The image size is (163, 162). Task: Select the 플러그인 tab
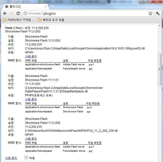click(26, 7)
